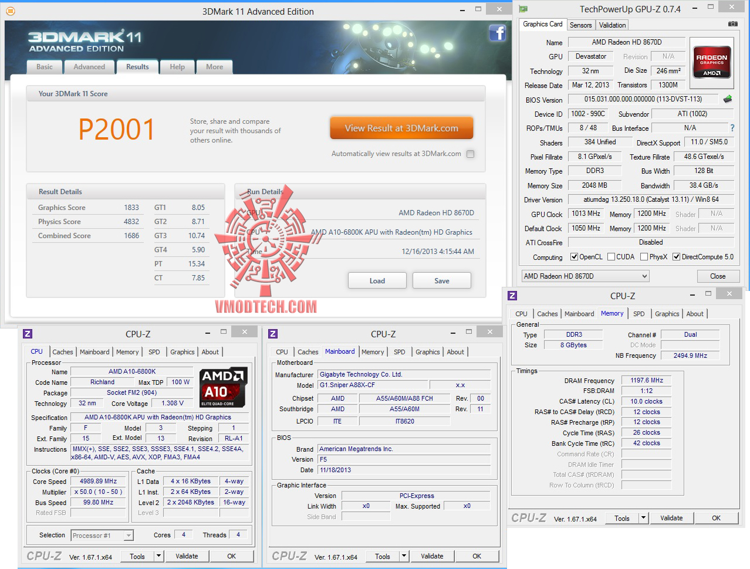This screenshot has height=569, width=750.
Task: Click the orange 3DMark icon in title bar
Action: [x=11, y=11]
